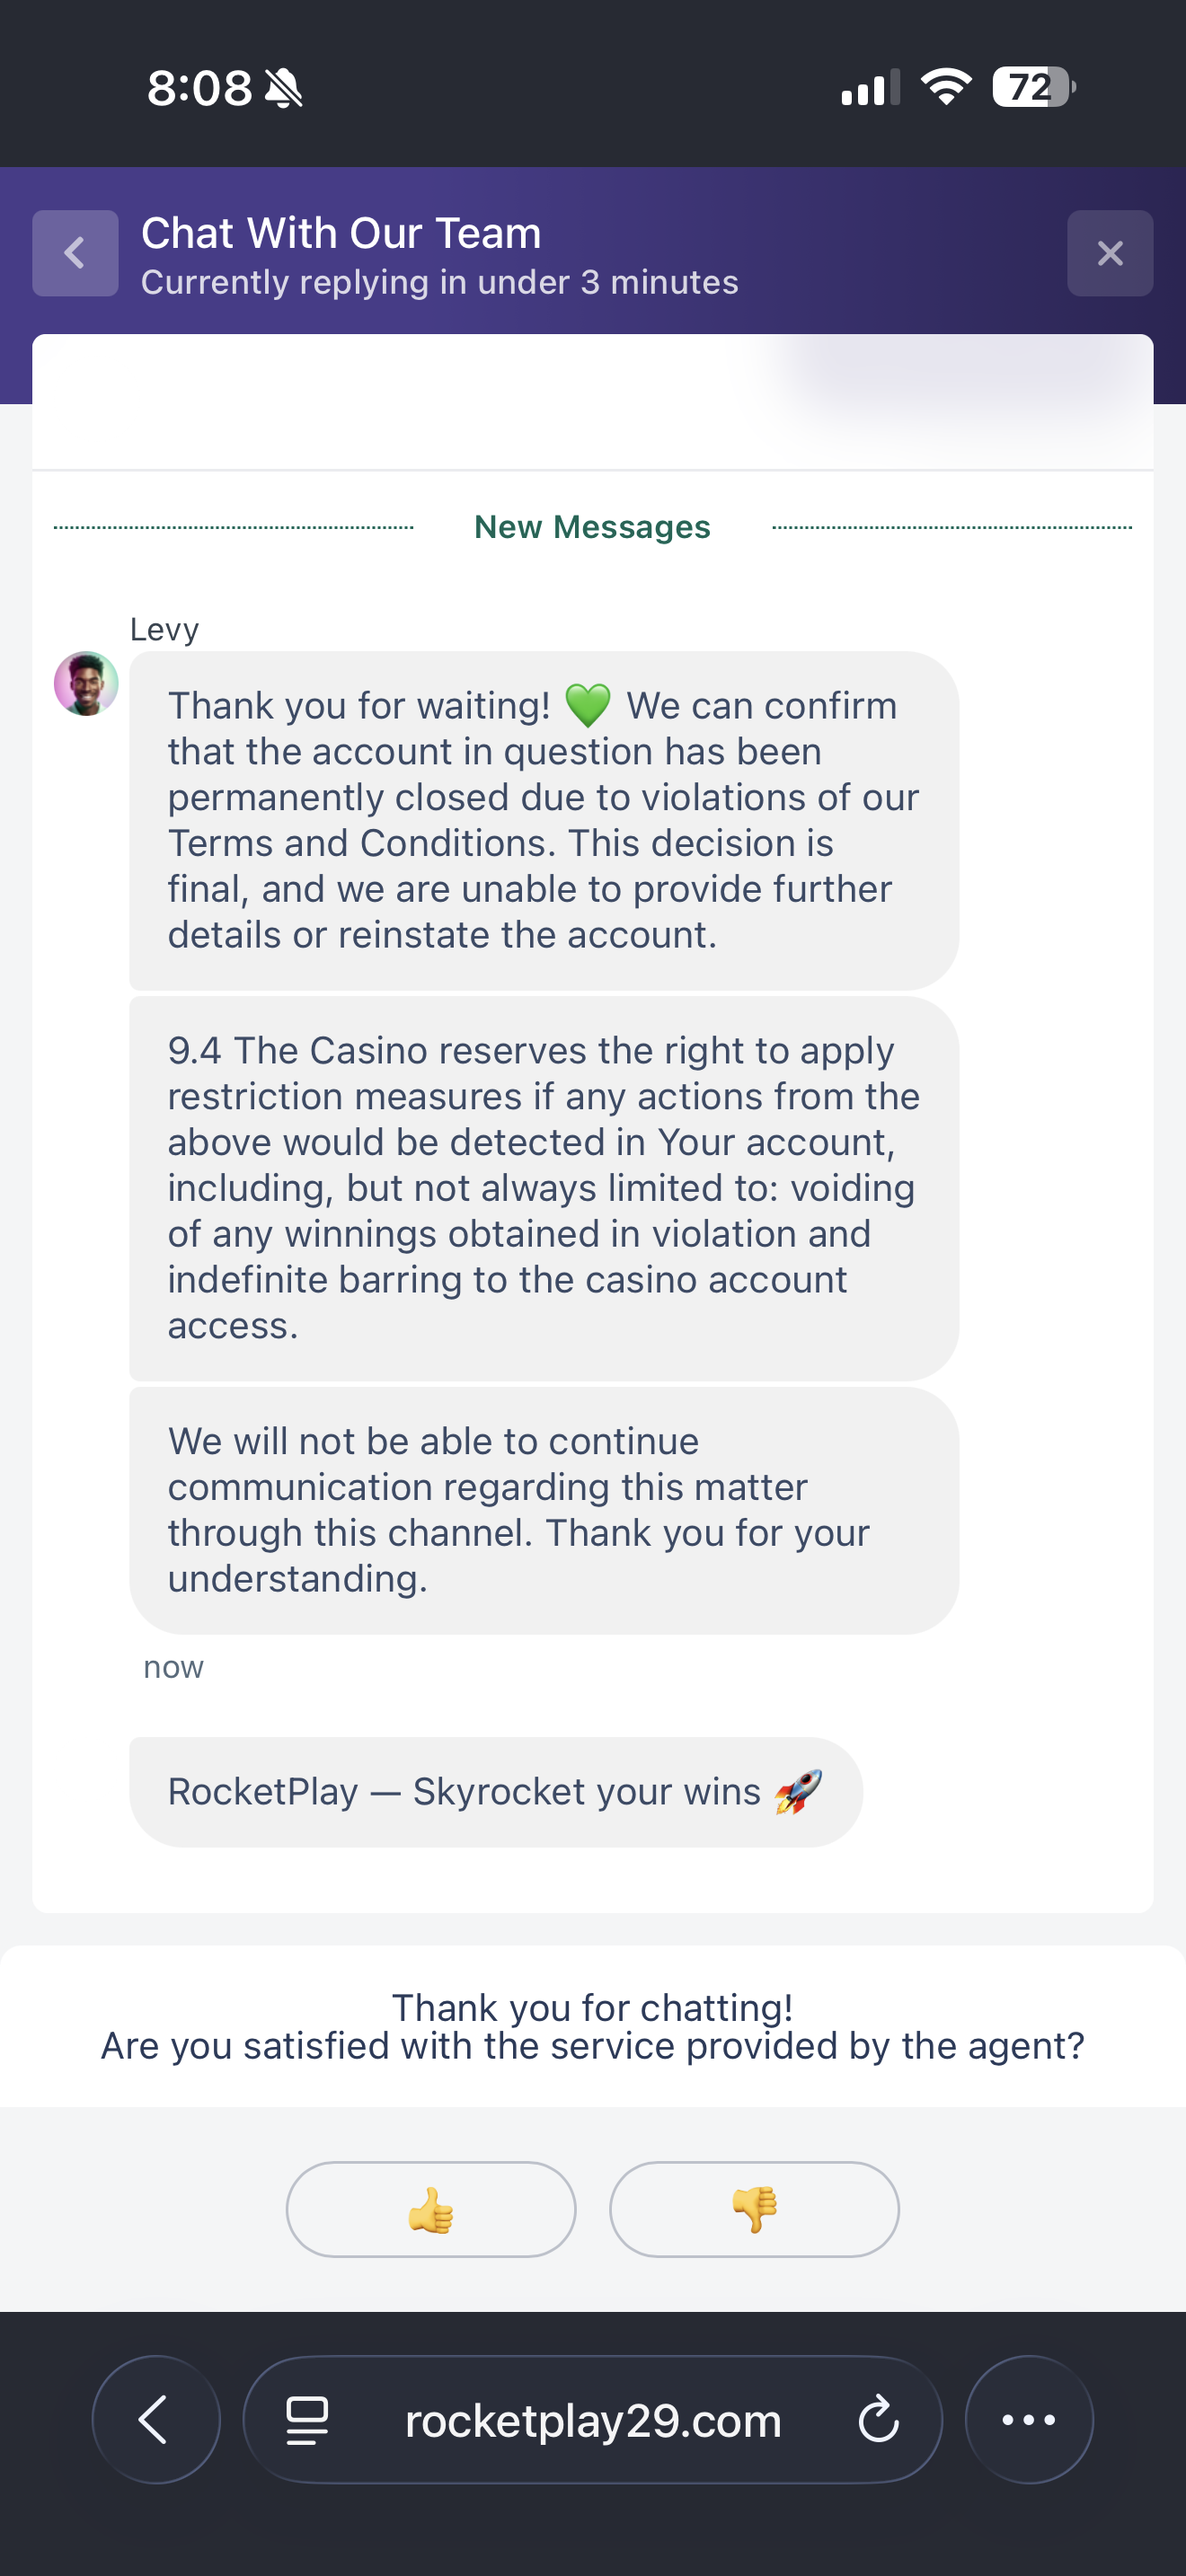The image size is (1186, 2576).
Task: Tap the clause 9.4 Casino terms message bubble
Action: click(543, 1188)
